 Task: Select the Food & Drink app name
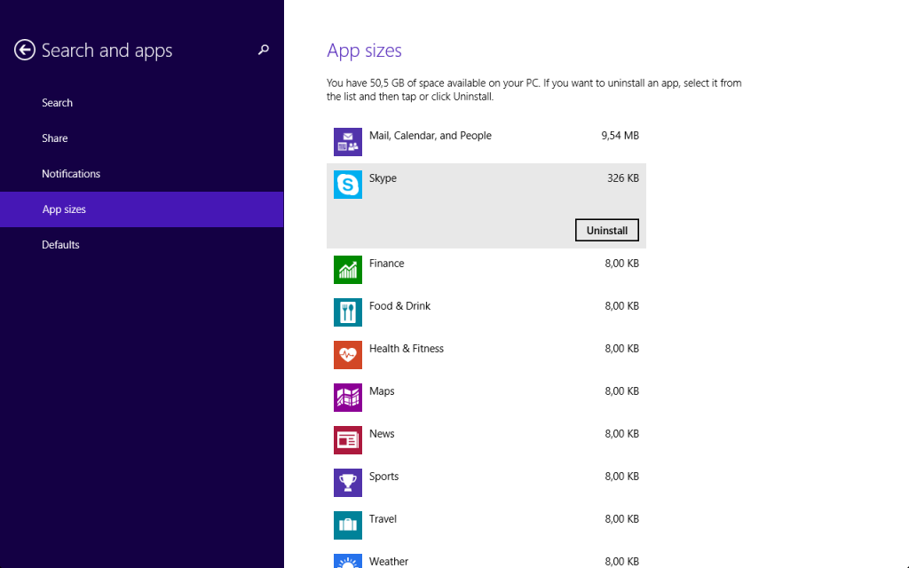[399, 306]
